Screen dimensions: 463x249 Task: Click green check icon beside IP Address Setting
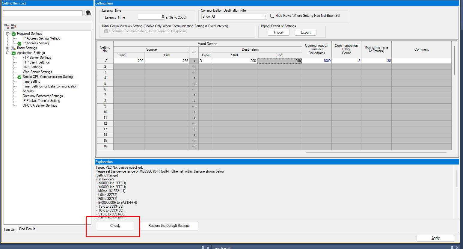point(19,43)
